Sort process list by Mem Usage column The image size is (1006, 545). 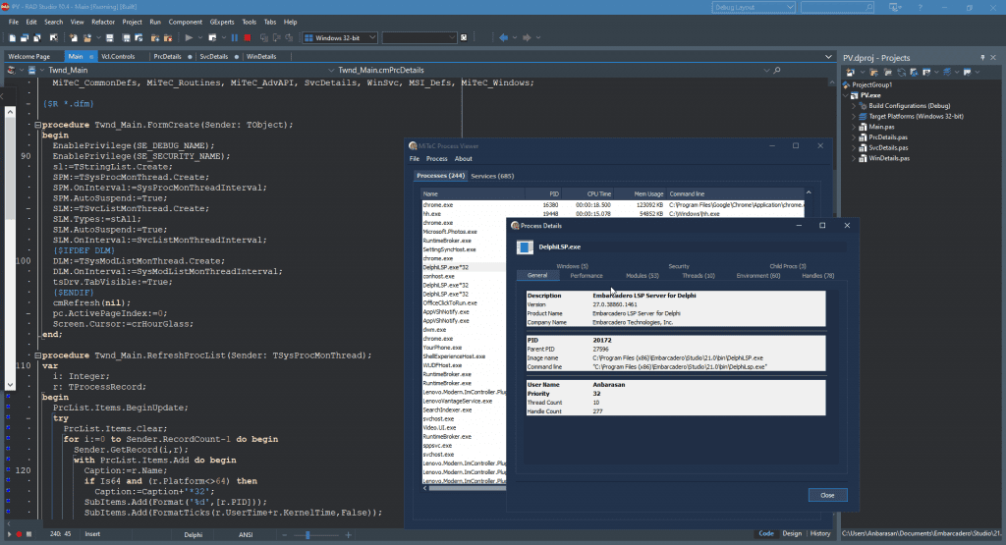point(639,193)
